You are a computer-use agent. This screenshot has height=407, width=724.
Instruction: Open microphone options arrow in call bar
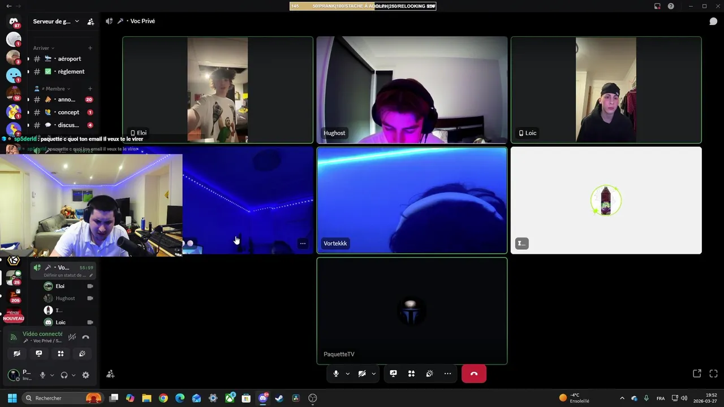[347, 374]
